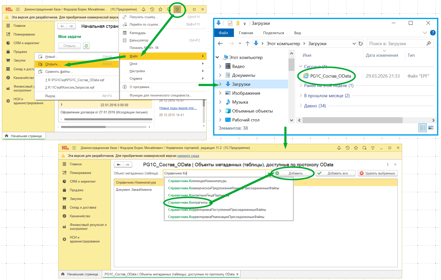Viewport: 441px width, 280px height.
Task: Open favorites star in lower 1C window
Action: 356,148
